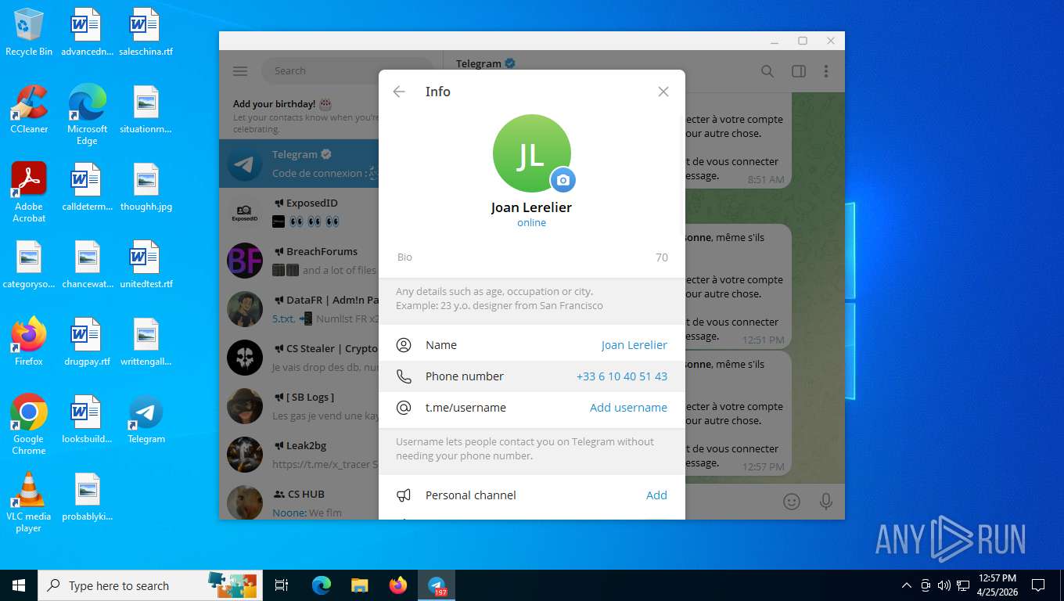The width and height of the screenshot is (1064, 601).
Task: Click the microphone voice message icon
Action: [825, 502]
